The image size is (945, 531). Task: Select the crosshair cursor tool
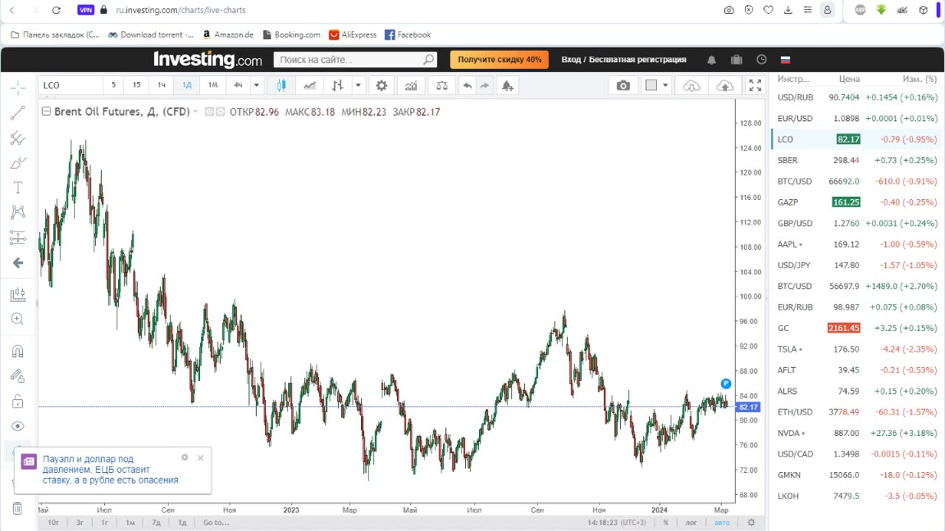click(18, 88)
